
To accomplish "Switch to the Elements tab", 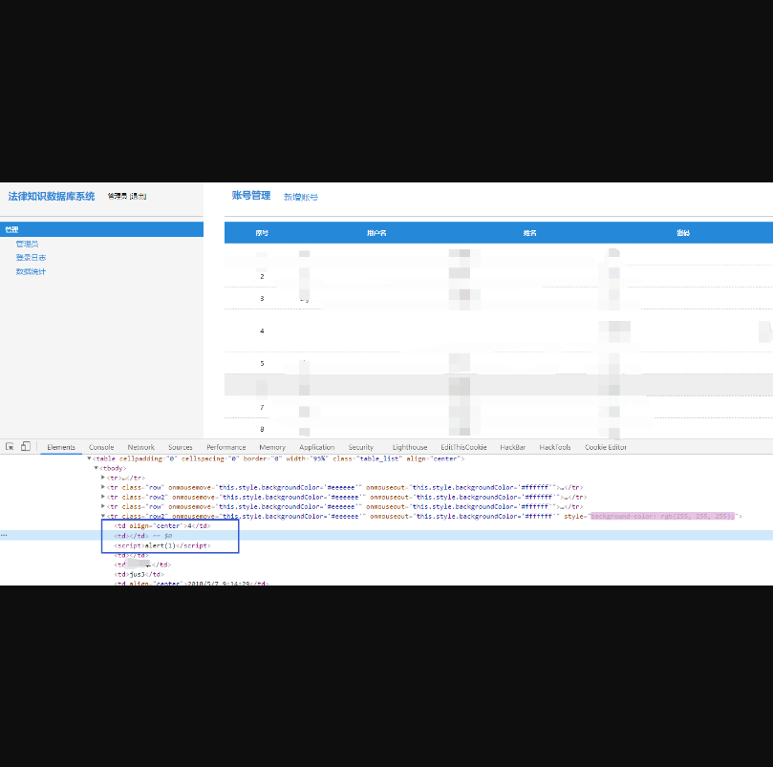I will (x=61, y=447).
